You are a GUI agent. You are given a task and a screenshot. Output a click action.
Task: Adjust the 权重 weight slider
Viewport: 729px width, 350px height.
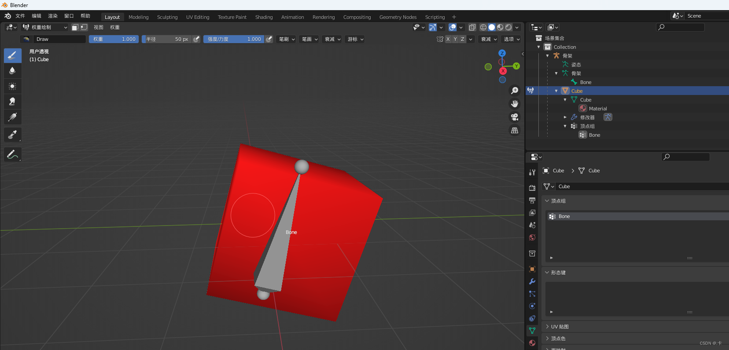(x=114, y=39)
